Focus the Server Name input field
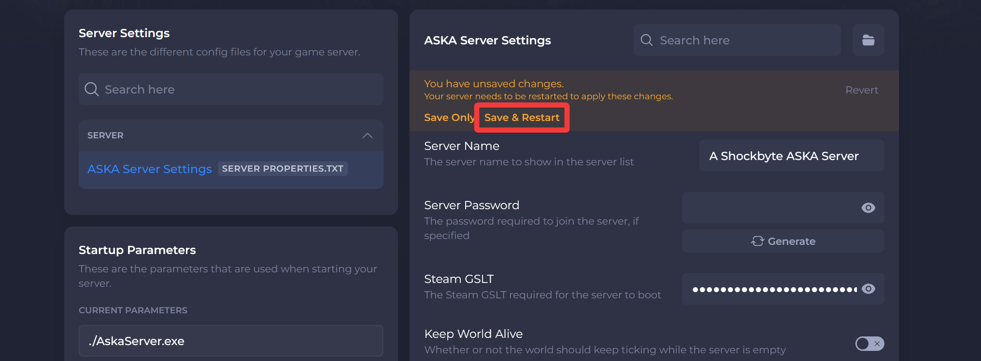 click(792, 156)
